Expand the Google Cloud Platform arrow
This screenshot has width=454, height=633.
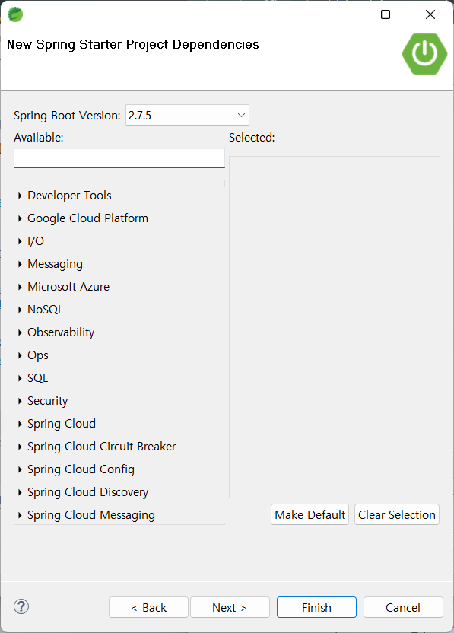point(20,218)
